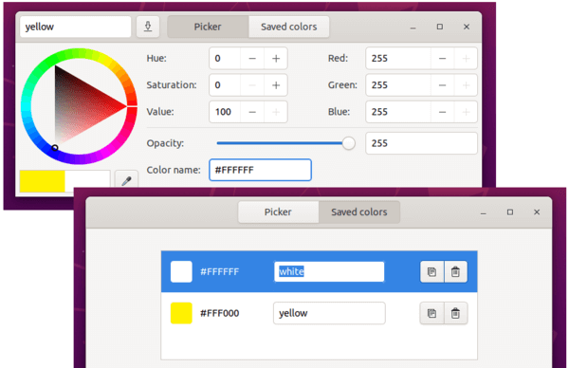Click the Hue number field

click(x=225, y=59)
